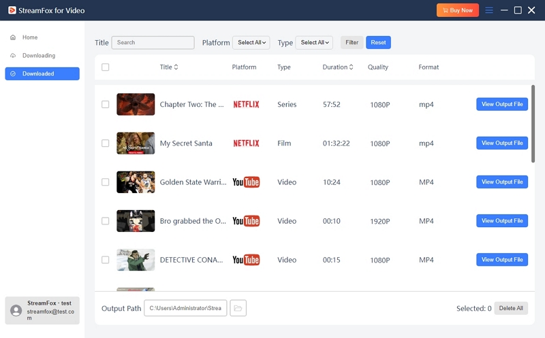Image resolution: width=545 pixels, height=338 pixels.
Task: Click the user avatar icon
Action: coord(16,310)
